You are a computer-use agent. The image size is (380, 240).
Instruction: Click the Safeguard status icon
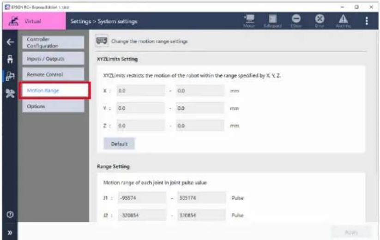tap(272, 21)
